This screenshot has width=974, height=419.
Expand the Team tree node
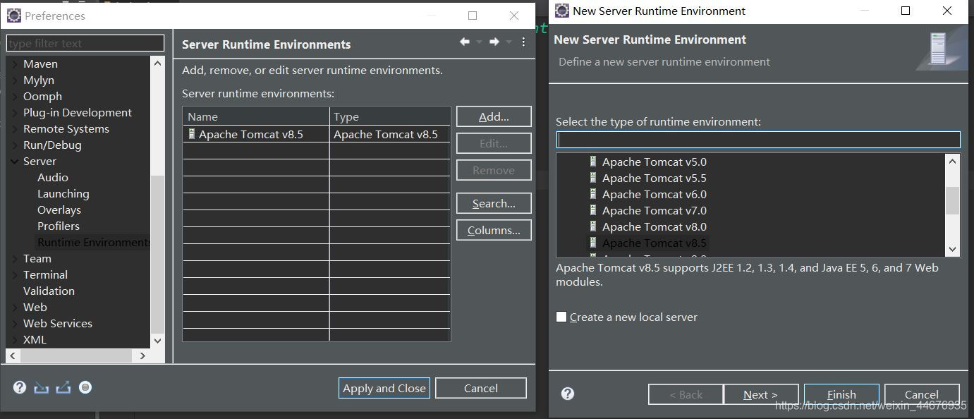pos(16,258)
